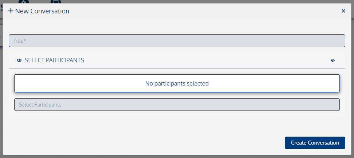Click the tablet icon behind the dialog
This screenshot has height=158, width=354.
click(55, 1)
